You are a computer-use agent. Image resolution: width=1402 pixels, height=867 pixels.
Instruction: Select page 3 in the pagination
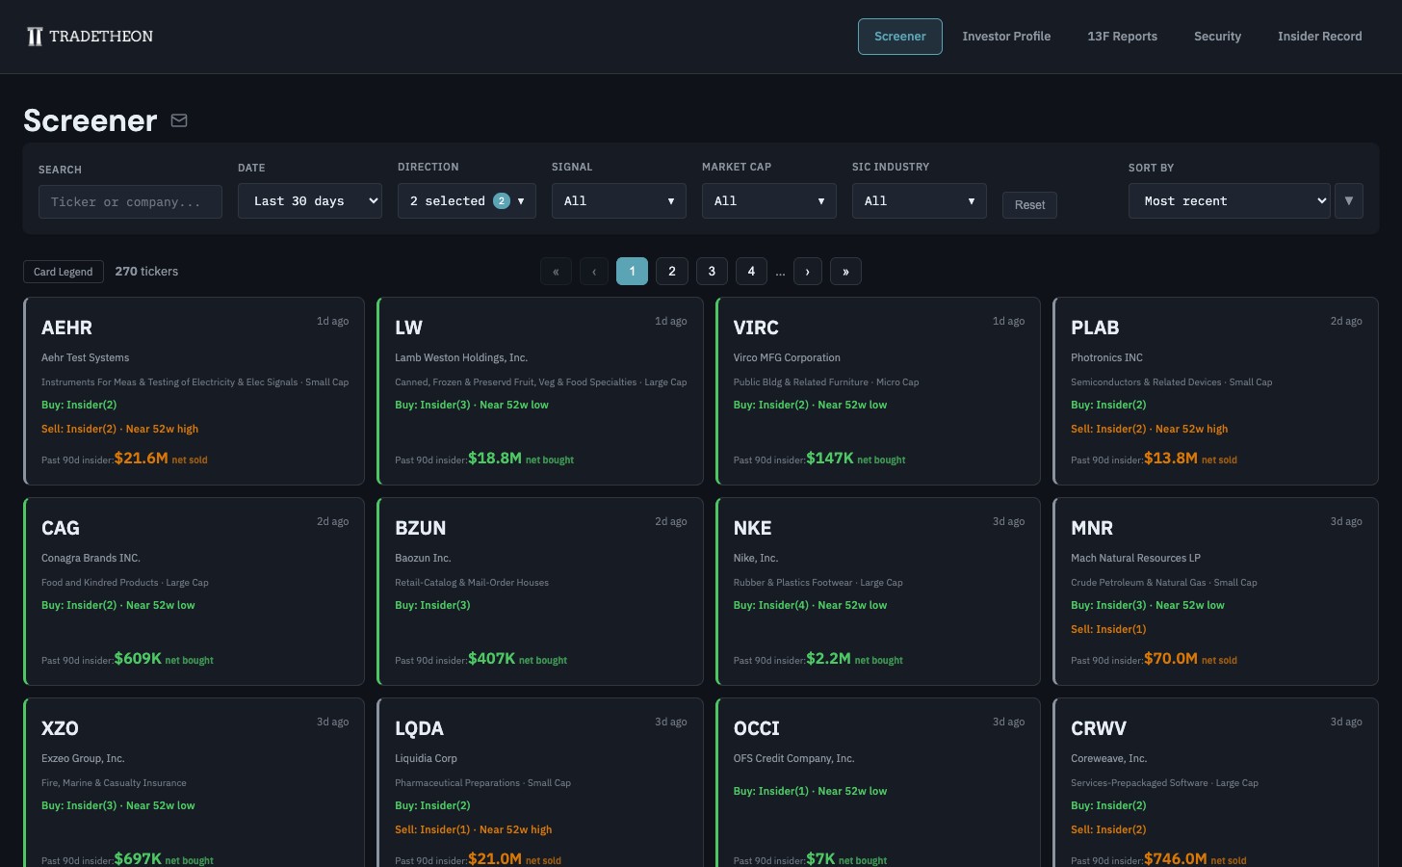click(712, 271)
